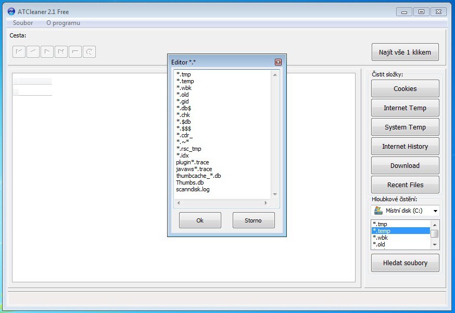The image size is (455, 313).
Task: Select *.old in the side mask list
Action: (401, 244)
